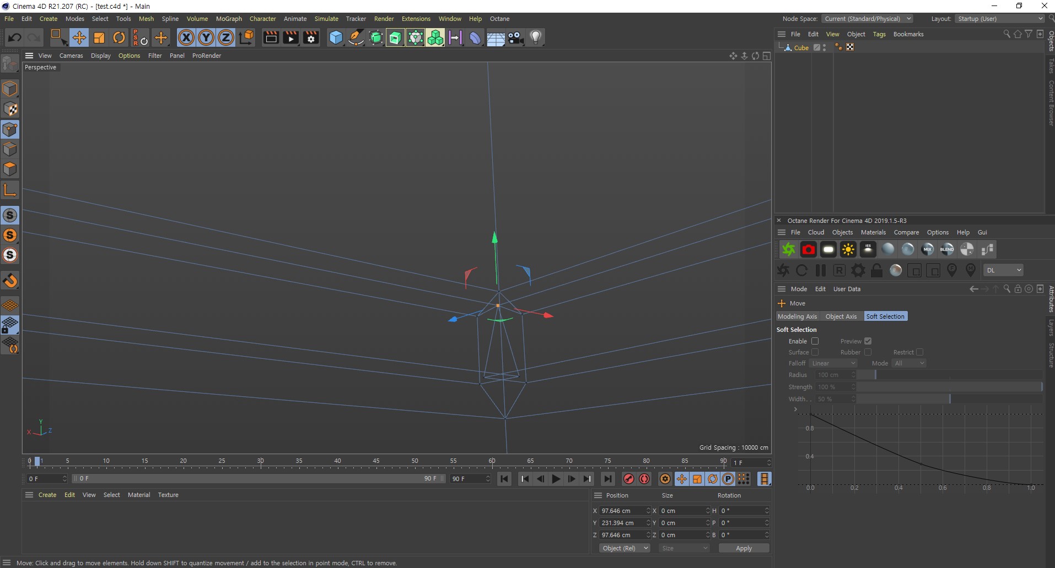Switch to Polygons mode in left palette

pyautogui.click(x=10, y=169)
